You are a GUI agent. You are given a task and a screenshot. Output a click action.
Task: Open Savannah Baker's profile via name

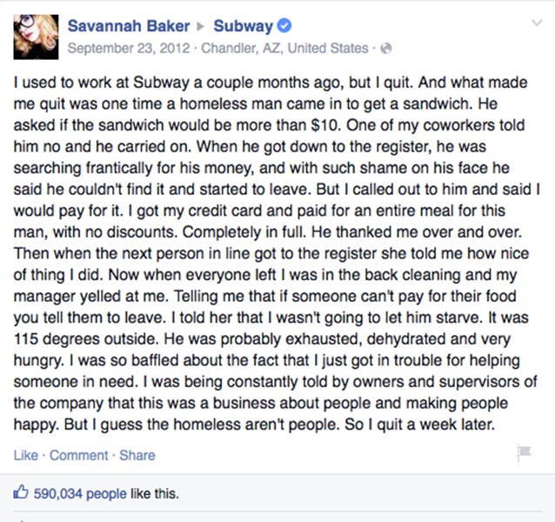coord(129,26)
